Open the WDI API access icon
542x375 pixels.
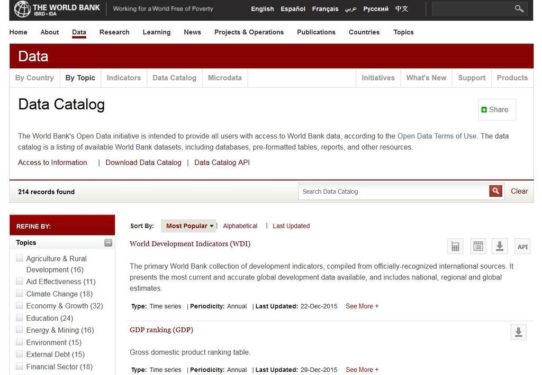click(x=522, y=246)
